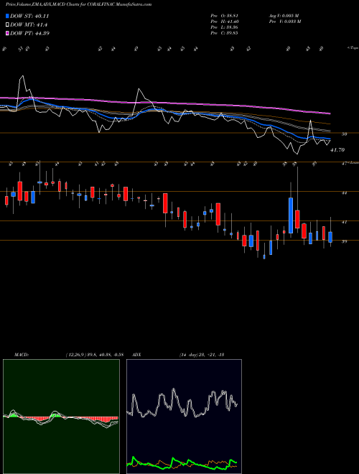Click the MACD panel title
359x474 pixels.
tap(21, 355)
